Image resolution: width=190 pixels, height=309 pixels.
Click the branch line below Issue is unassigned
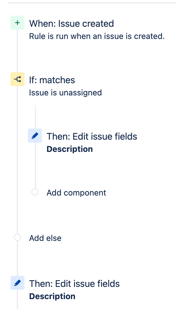tap(35, 115)
